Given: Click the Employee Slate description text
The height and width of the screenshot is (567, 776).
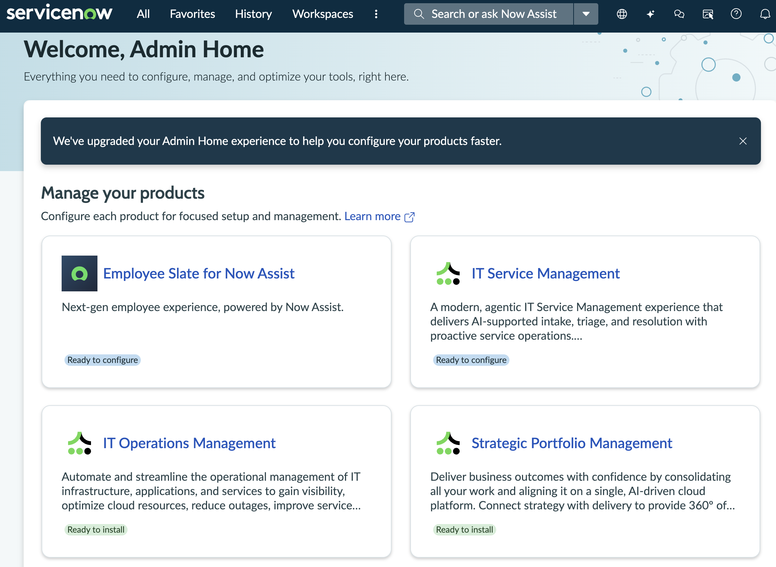Looking at the screenshot, I should click(x=203, y=307).
